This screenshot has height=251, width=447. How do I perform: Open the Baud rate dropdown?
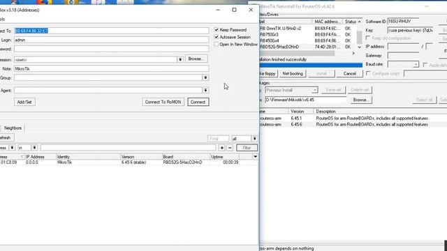416,65
